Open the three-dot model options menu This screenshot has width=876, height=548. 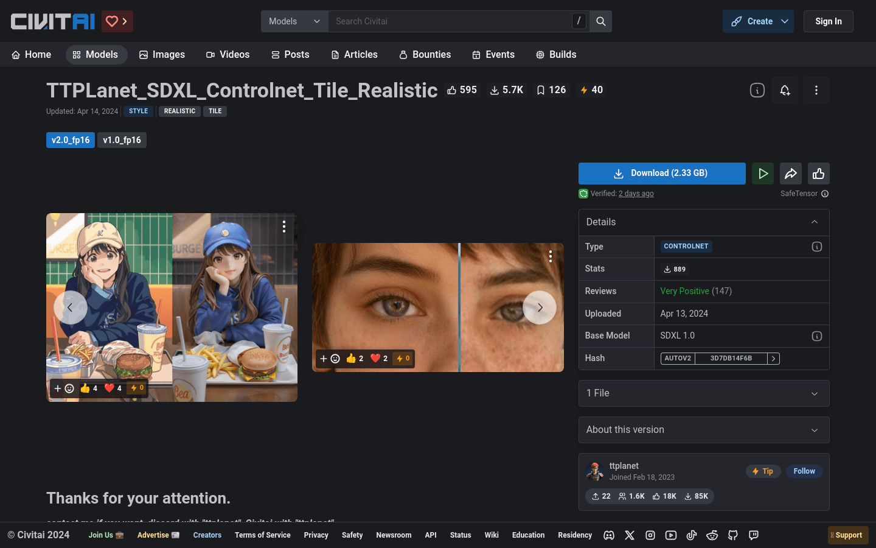[x=816, y=90]
